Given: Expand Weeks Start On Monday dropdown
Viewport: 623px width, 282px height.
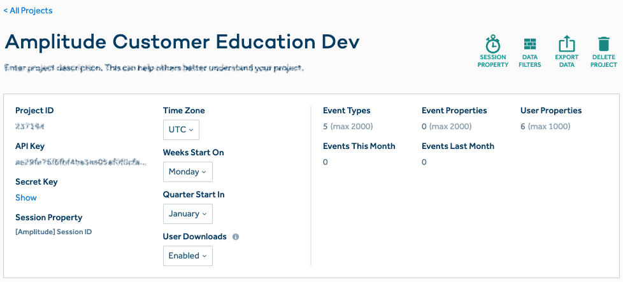Looking at the screenshot, I should [x=187, y=172].
